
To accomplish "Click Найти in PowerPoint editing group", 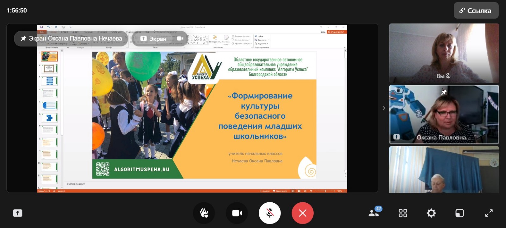I will tap(259, 36).
